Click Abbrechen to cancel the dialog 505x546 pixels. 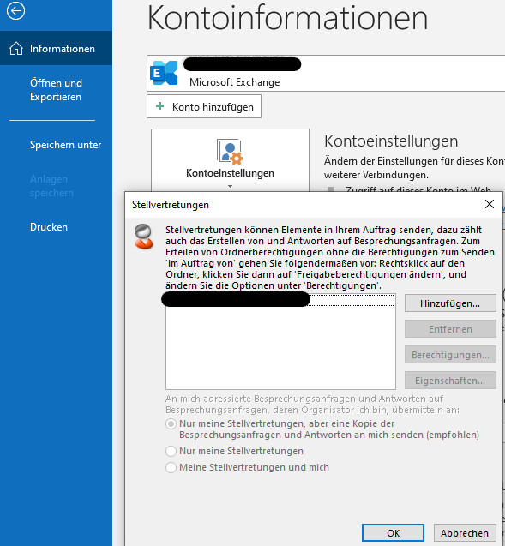click(x=465, y=533)
